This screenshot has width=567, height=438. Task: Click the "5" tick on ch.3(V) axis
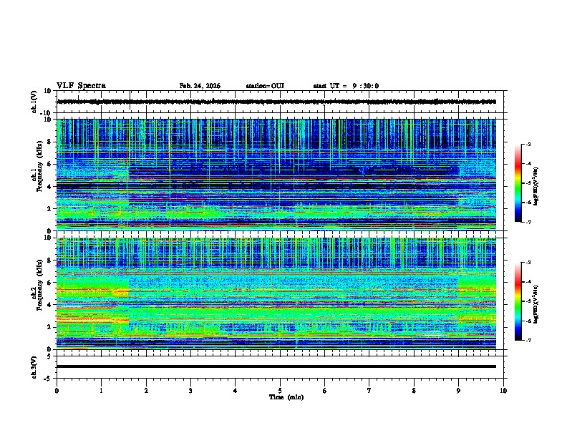click(x=50, y=356)
